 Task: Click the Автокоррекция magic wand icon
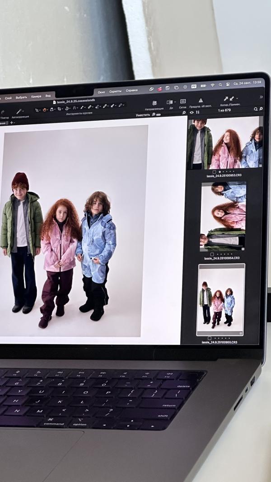coord(19,111)
